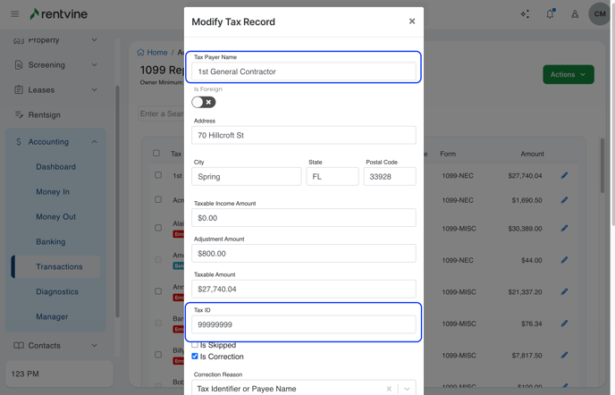Screen dimensions: 615x395
Task: Click the CM user avatar
Action: (x=599, y=14)
